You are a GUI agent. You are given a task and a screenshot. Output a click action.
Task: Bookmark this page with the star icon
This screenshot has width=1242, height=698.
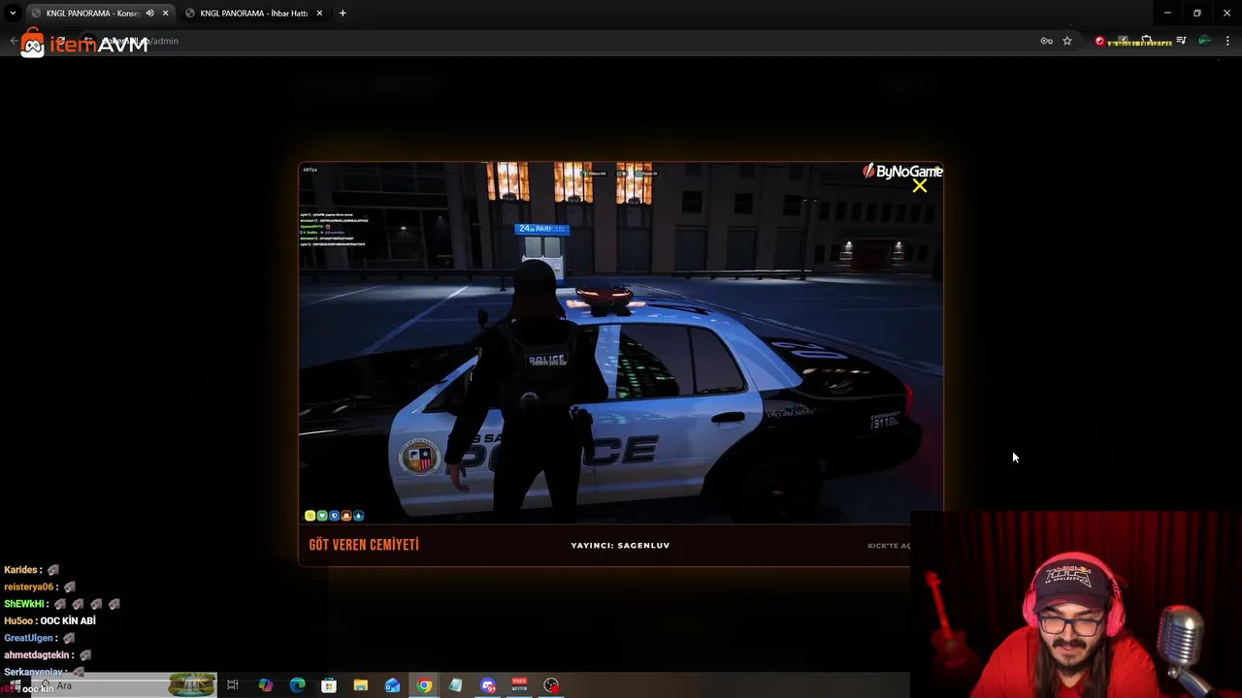1067,41
